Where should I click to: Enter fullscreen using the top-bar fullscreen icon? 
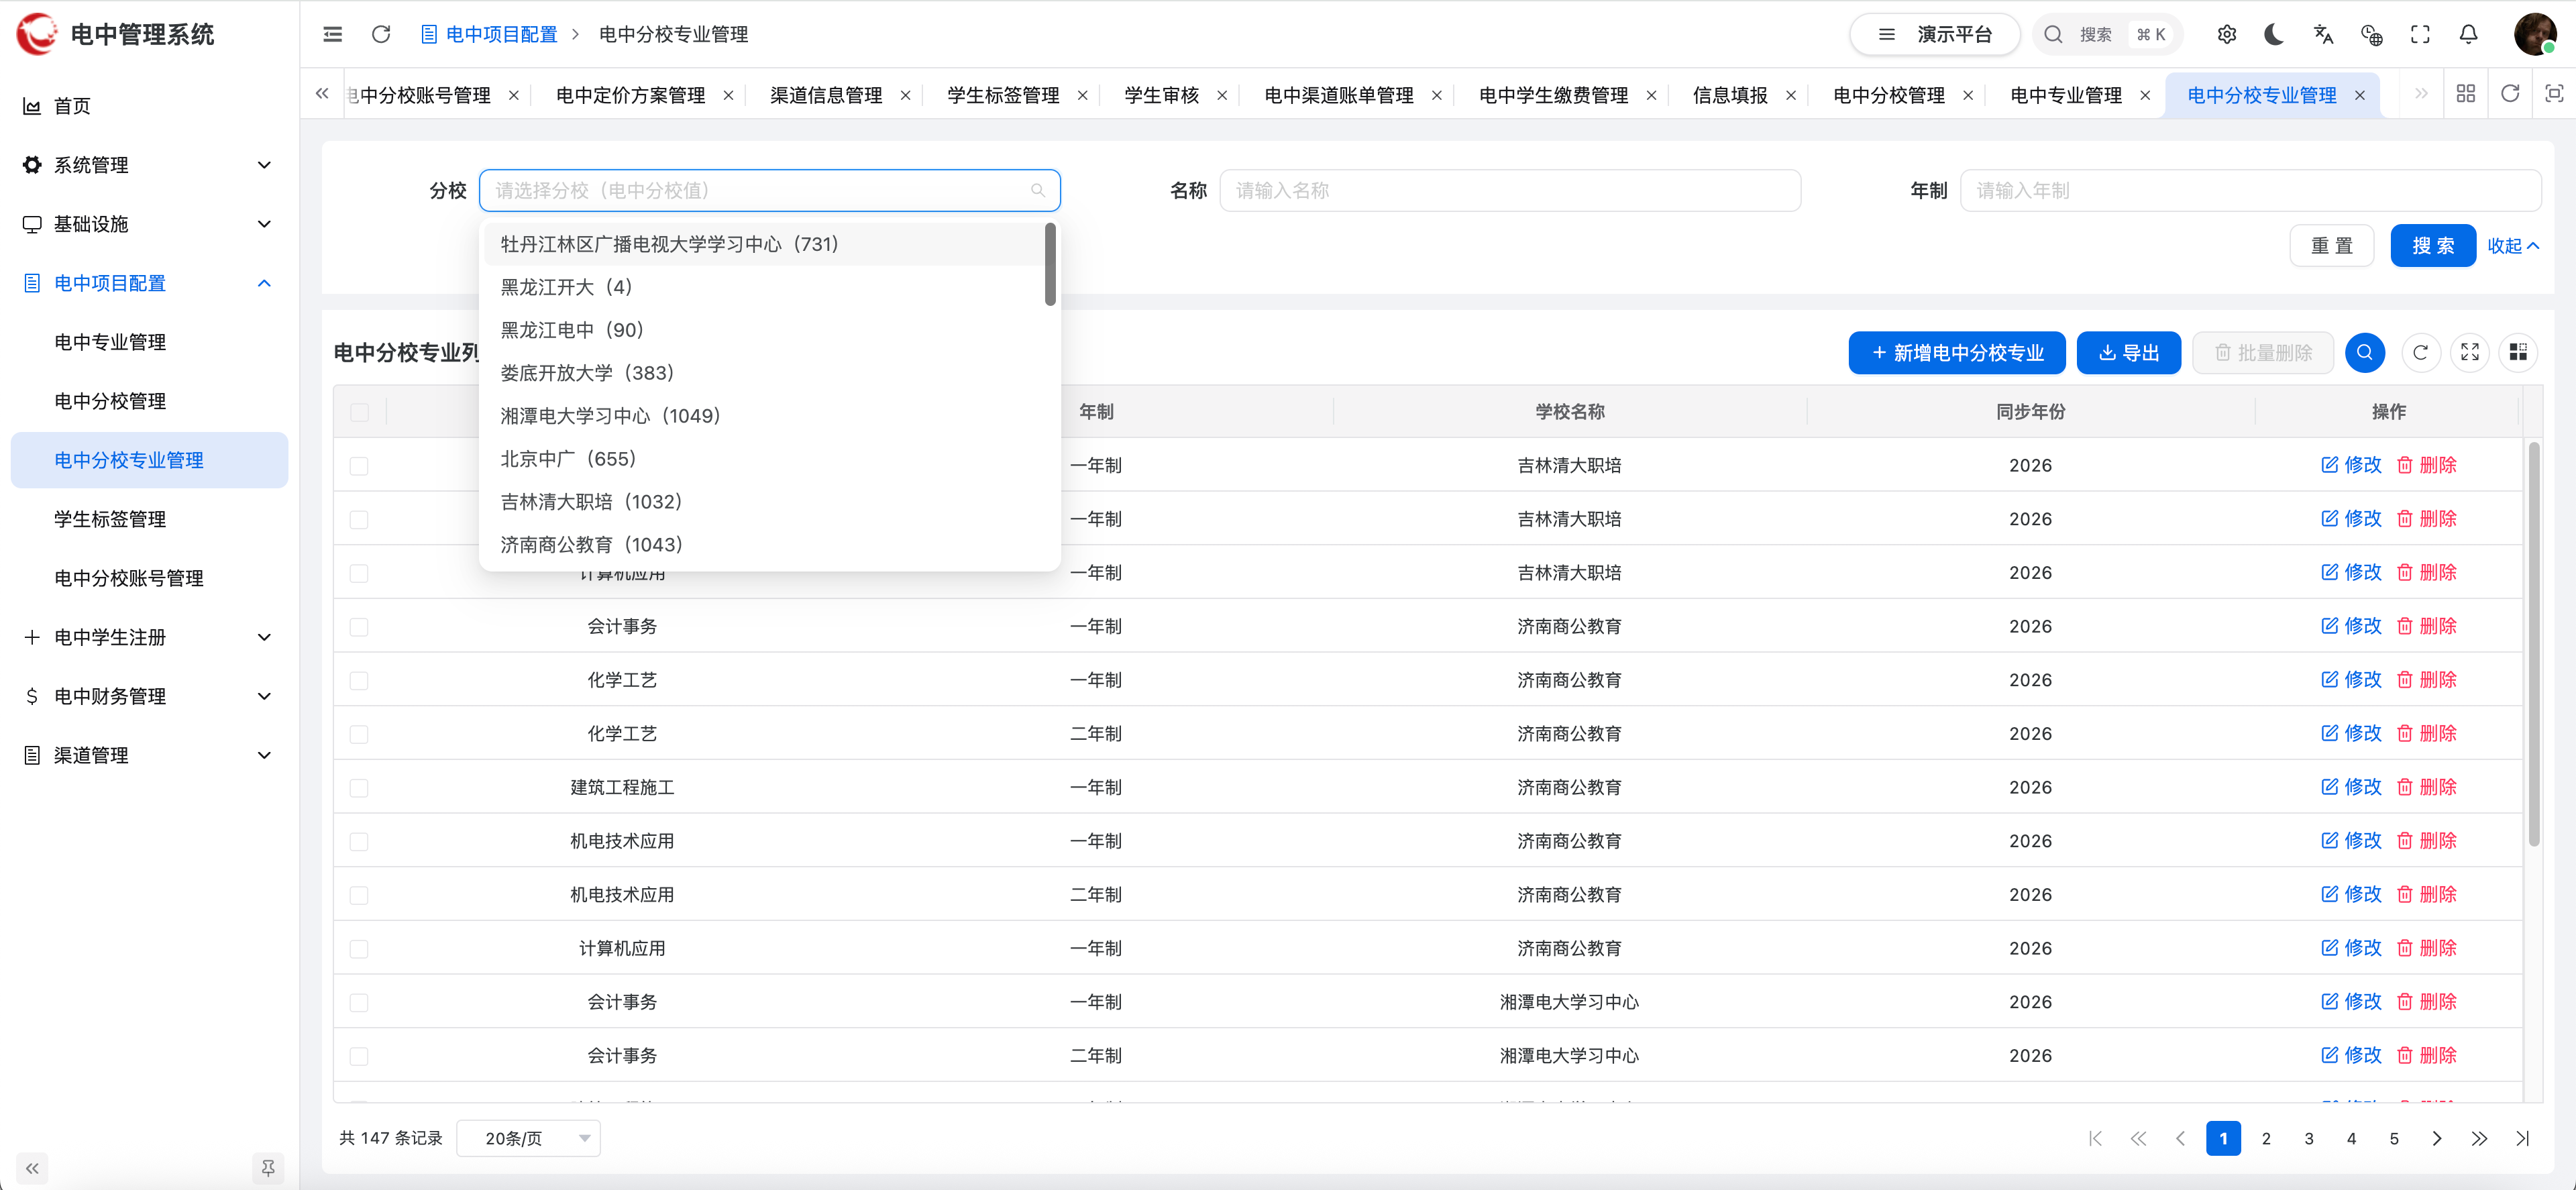2420,33
